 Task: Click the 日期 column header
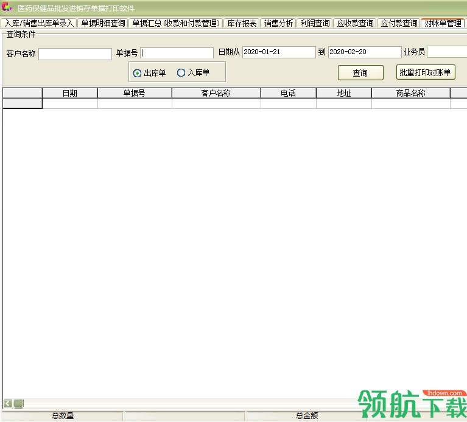coord(69,93)
